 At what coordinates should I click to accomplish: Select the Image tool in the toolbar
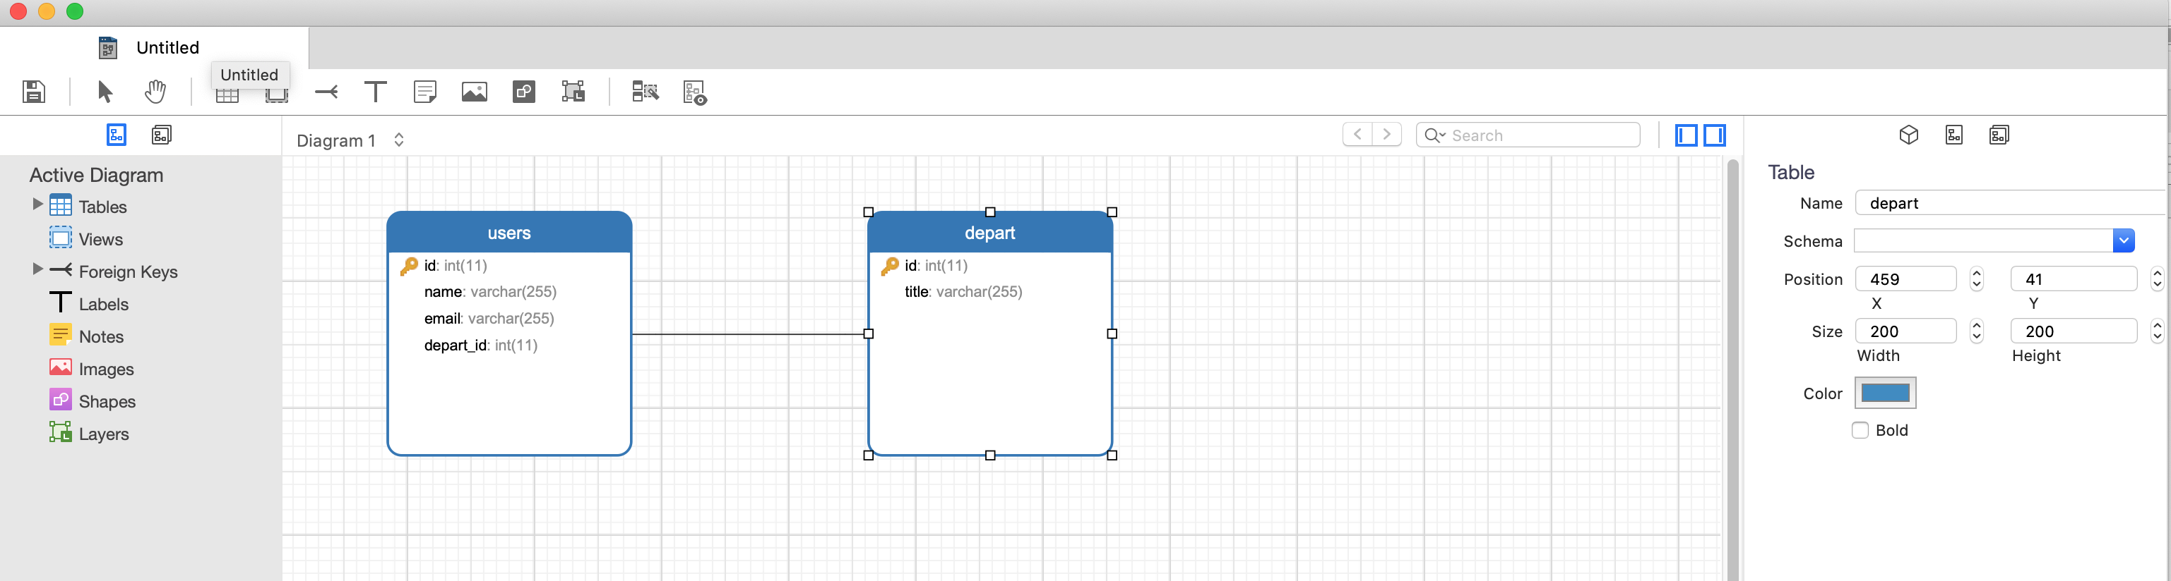coord(475,92)
